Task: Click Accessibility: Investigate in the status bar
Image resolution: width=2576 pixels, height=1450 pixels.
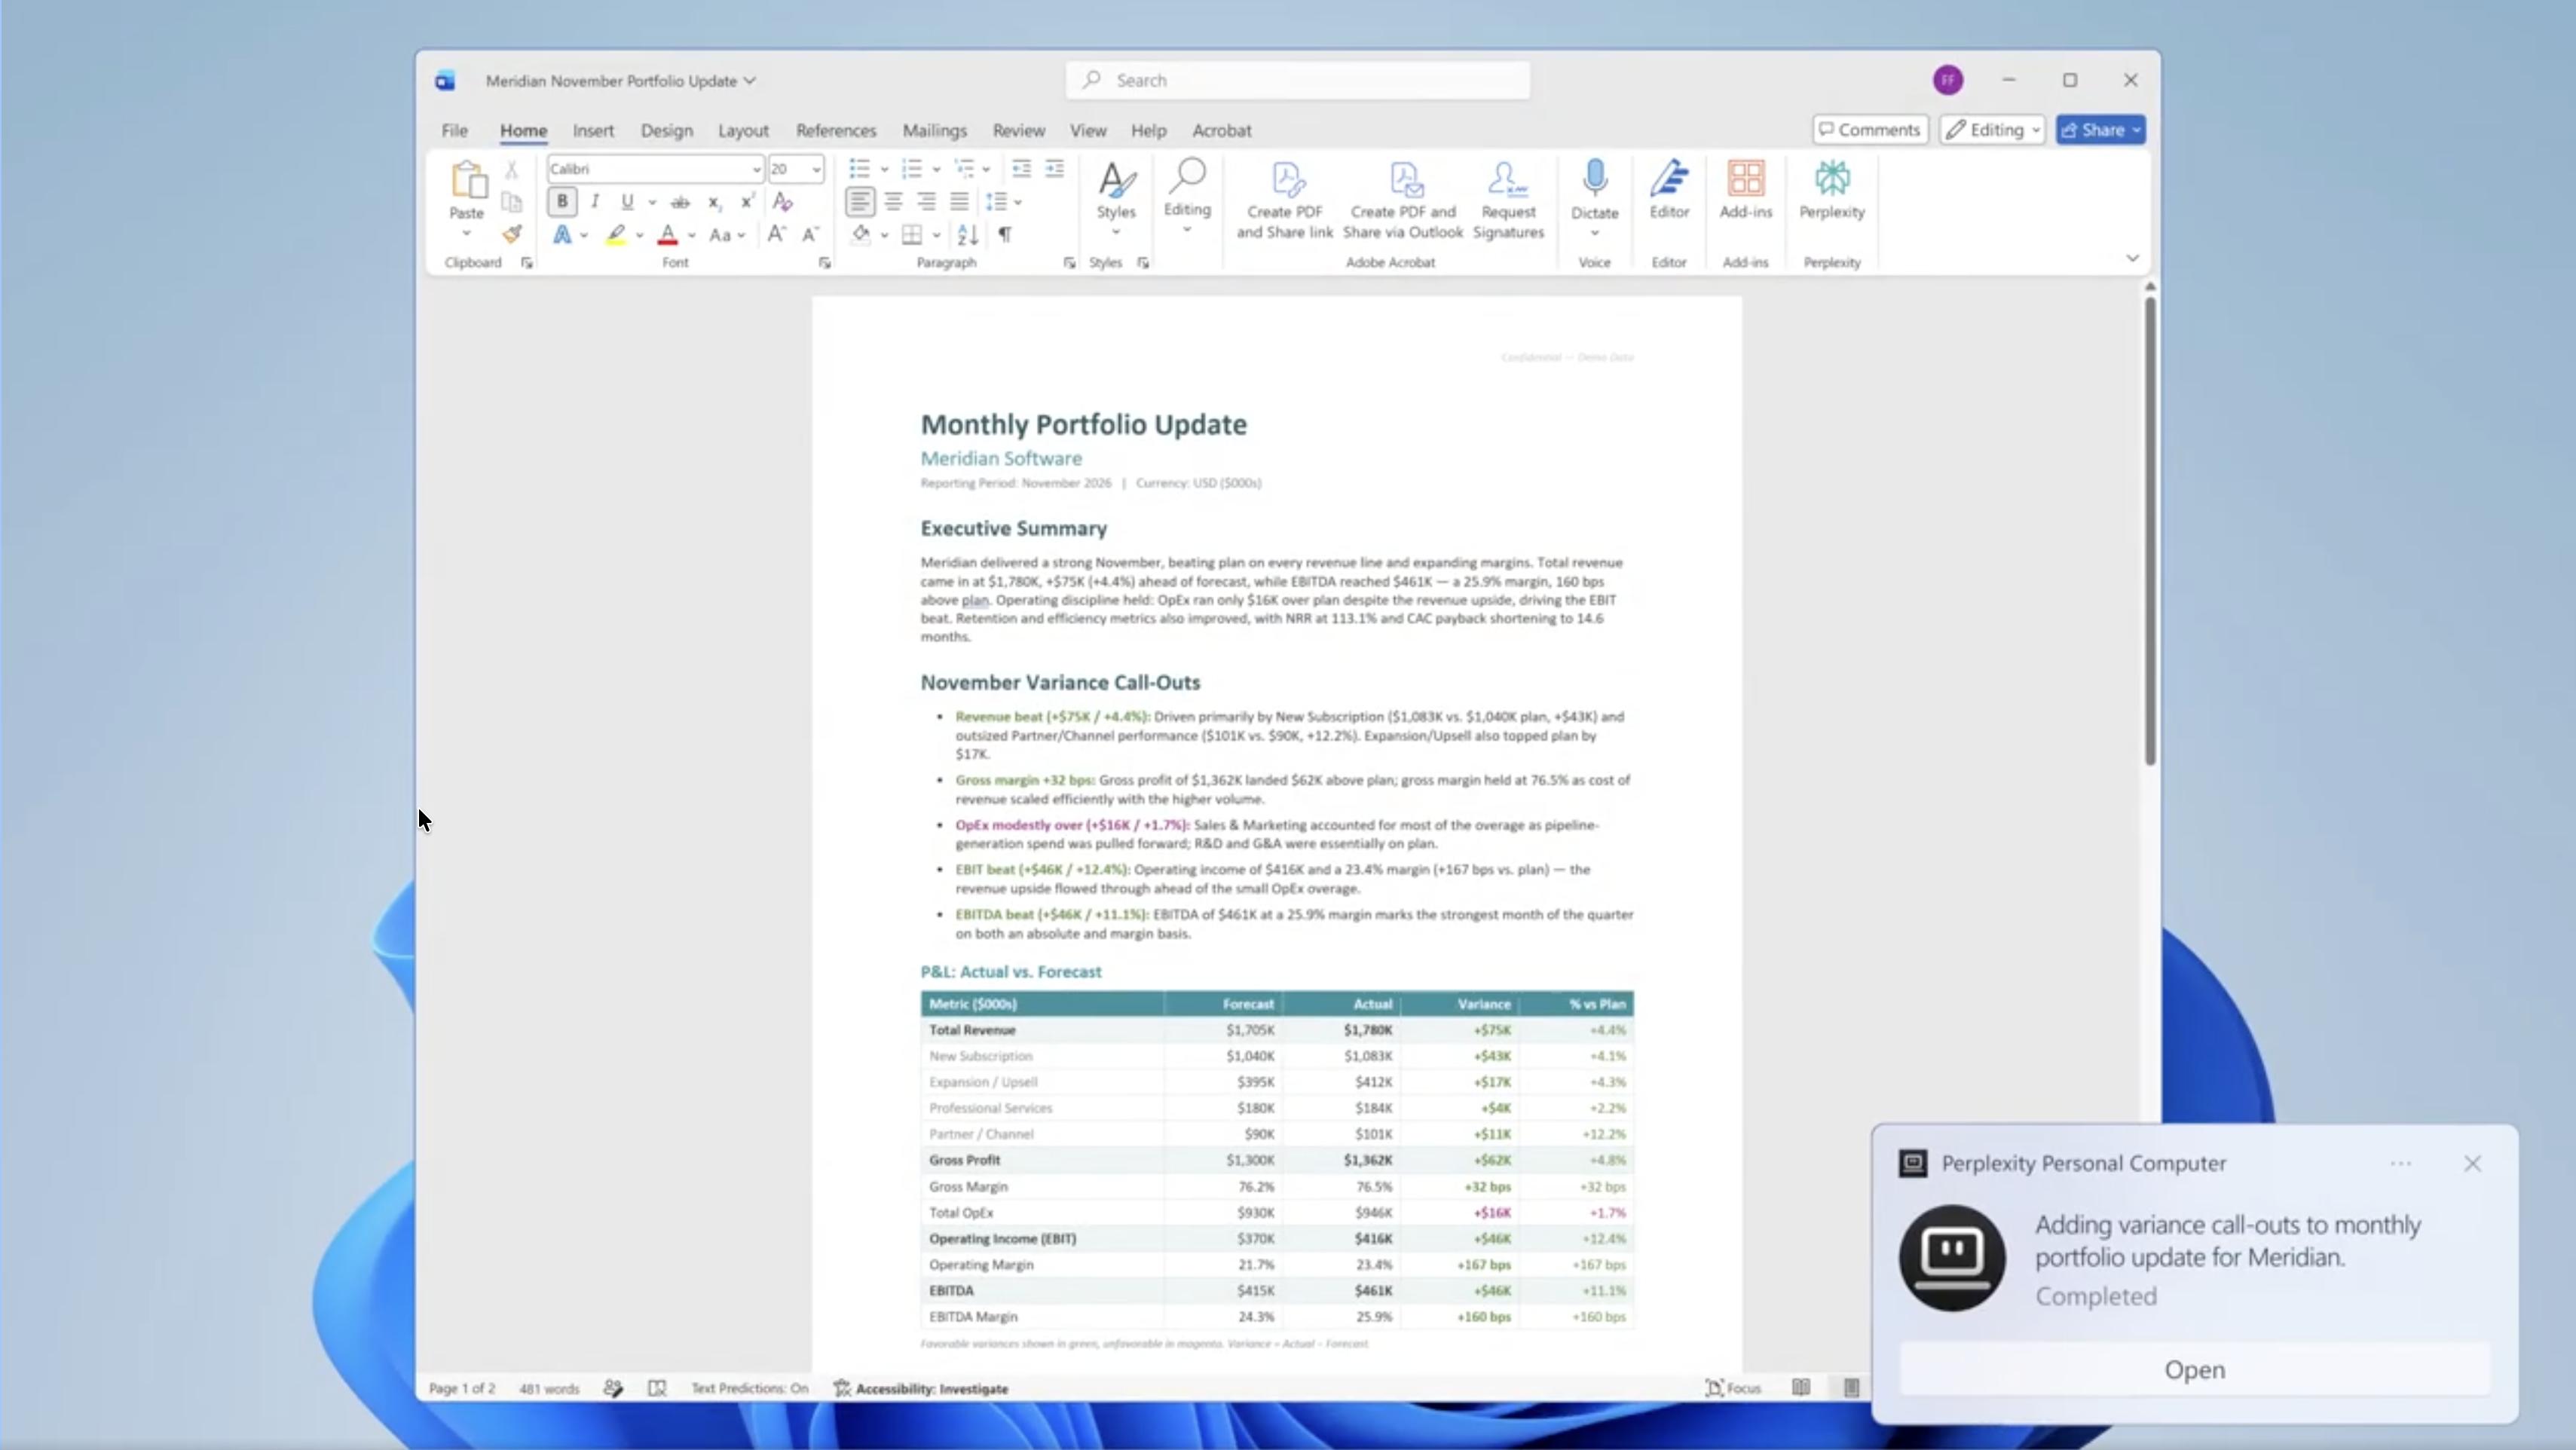Action: [x=922, y=1388]
